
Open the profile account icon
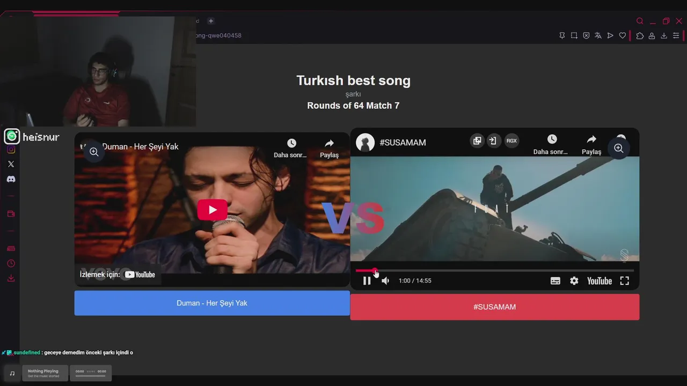coord(652,35)
